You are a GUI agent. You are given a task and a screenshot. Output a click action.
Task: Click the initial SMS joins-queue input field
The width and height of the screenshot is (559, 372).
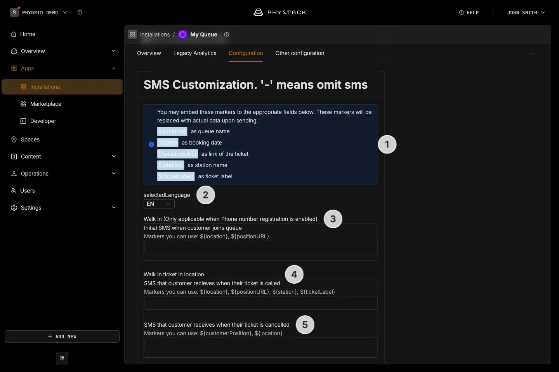tap(260, 248)
